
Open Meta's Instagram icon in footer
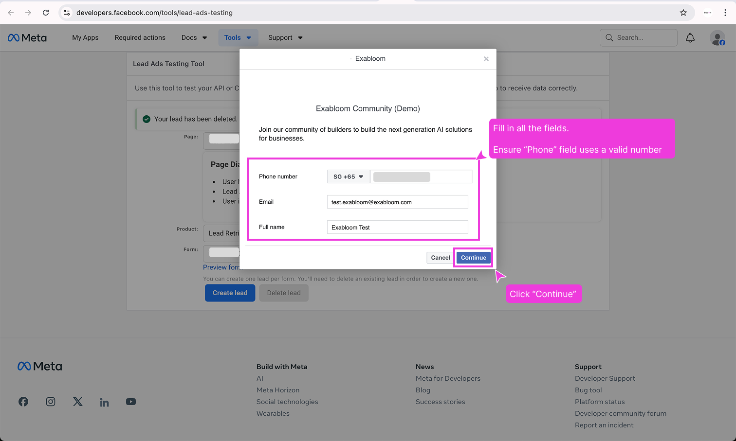pyautogui.click(x=51, y=402)
